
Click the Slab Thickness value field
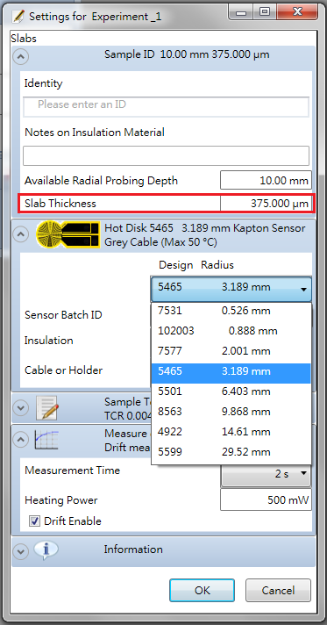click(x=266, y=204)
